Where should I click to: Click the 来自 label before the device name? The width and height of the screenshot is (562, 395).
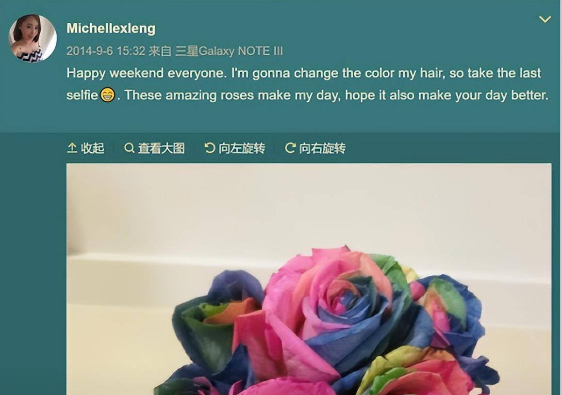pyautogui.click(x=160, y=51)
